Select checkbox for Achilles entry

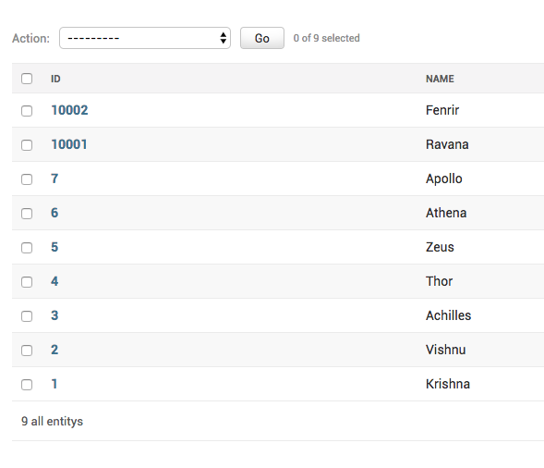tap(27, 316)
